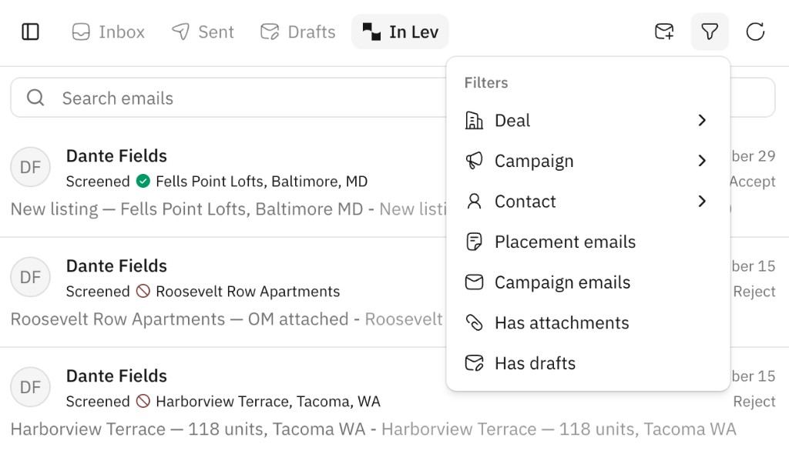Toggle the sidebar panel icon
This screenshot has height=454, width=789.
click(x=30, y=32)
